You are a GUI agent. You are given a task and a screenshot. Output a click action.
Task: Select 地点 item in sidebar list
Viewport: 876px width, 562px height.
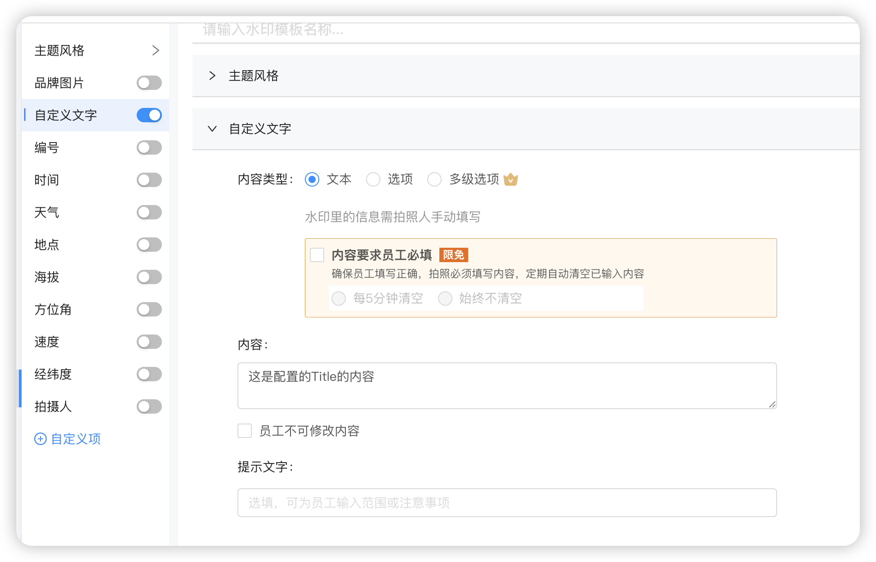click(47, 245)
